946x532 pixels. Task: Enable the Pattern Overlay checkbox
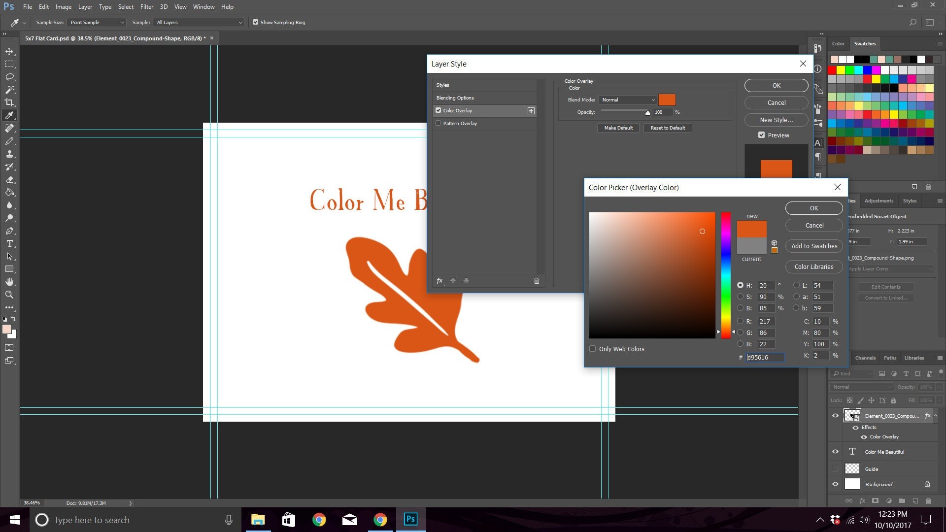(438, 123)
